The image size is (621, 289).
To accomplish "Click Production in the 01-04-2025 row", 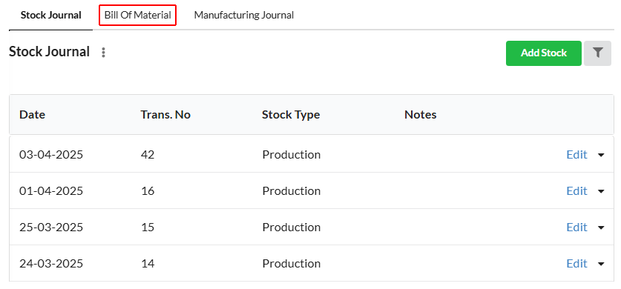I will (291, 191).
